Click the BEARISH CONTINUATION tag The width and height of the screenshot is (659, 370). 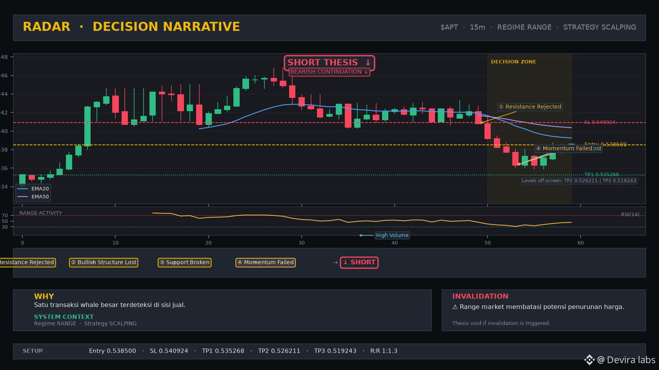click(329, 72)
